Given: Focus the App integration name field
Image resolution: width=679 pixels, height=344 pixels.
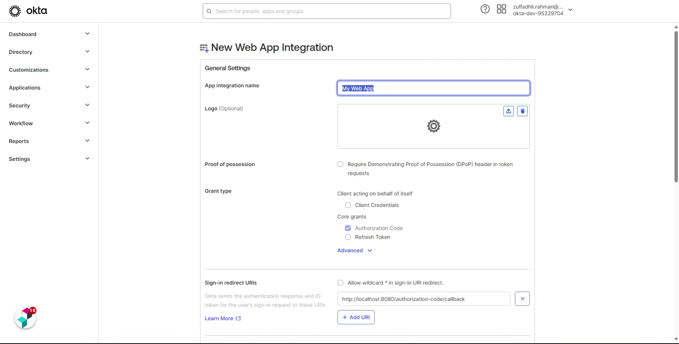Looking at the screenshot, I should [434, 88].
